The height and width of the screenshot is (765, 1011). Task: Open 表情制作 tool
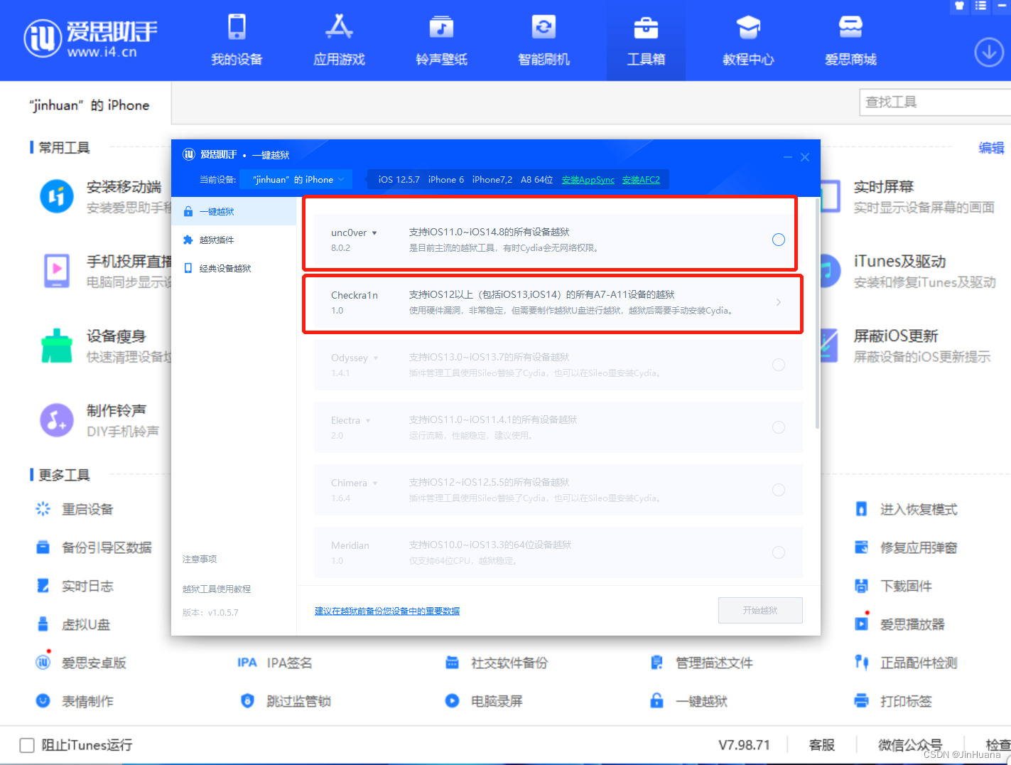[75, 701]
